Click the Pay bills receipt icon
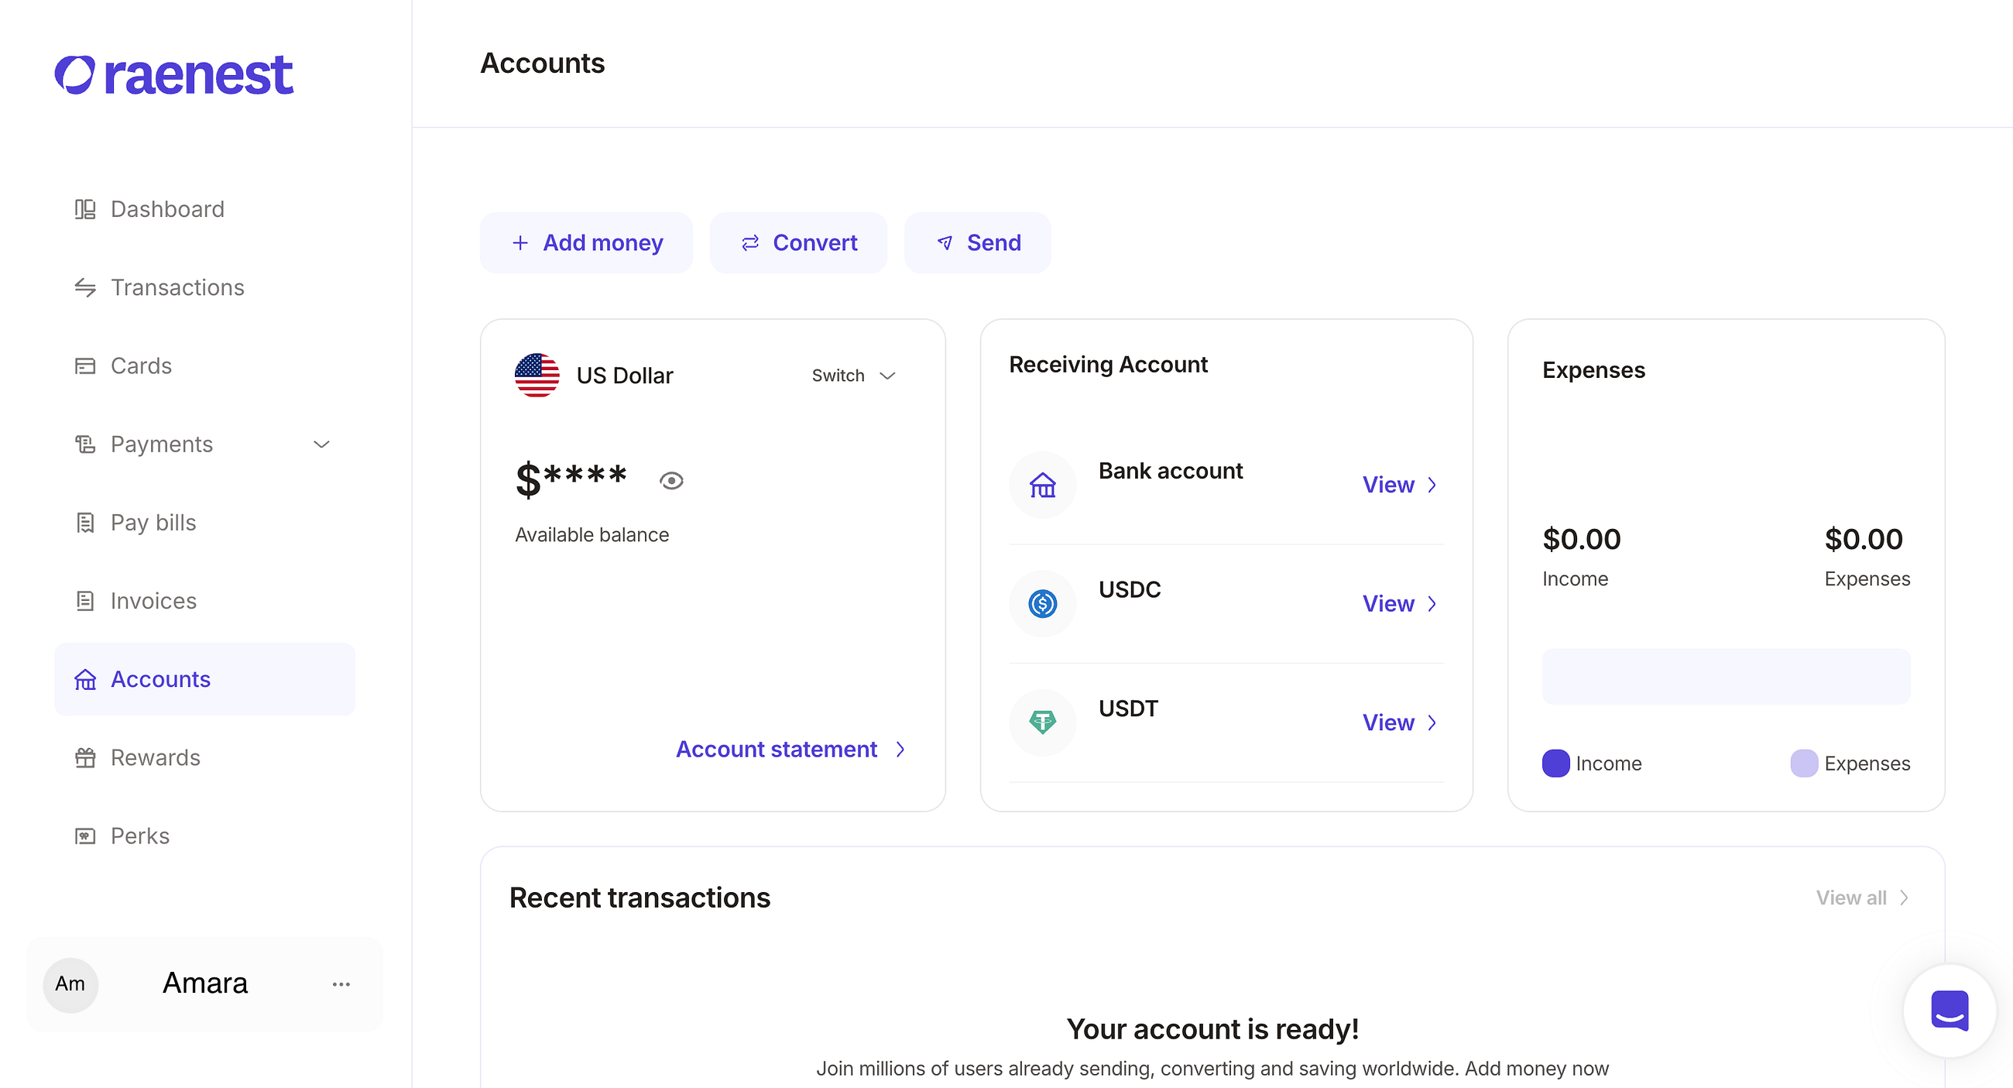Viewport: 2013px width, 1088px height. [85, 523]
